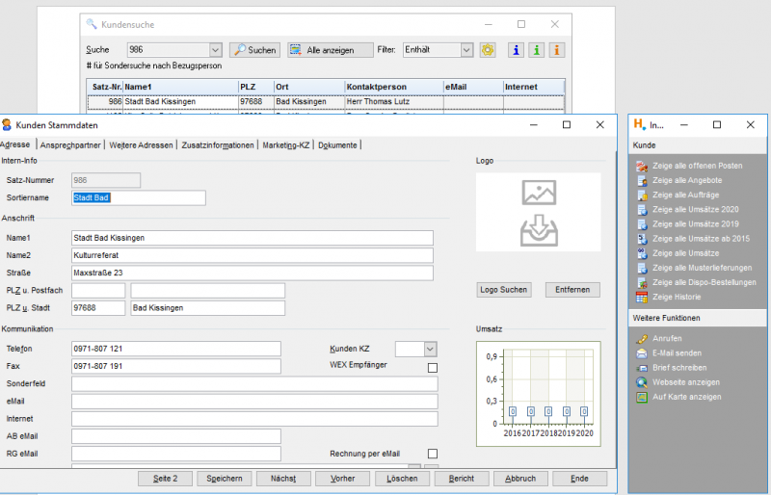Image resolution: width=771 pixels, height=495 pixels.
Task: Click into the Name2 Kulturreferat field
Action: (x=253, y=255)
